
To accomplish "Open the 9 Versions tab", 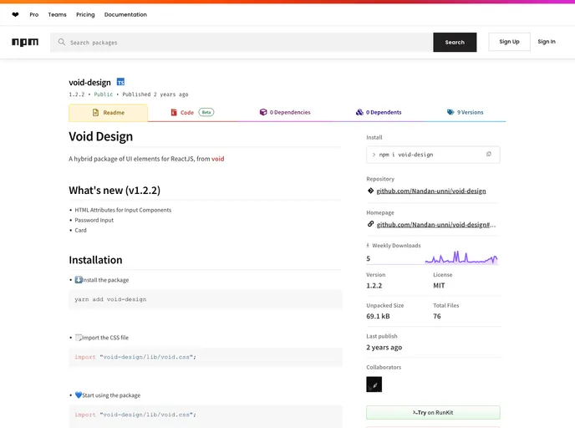I will pos(465,112).
